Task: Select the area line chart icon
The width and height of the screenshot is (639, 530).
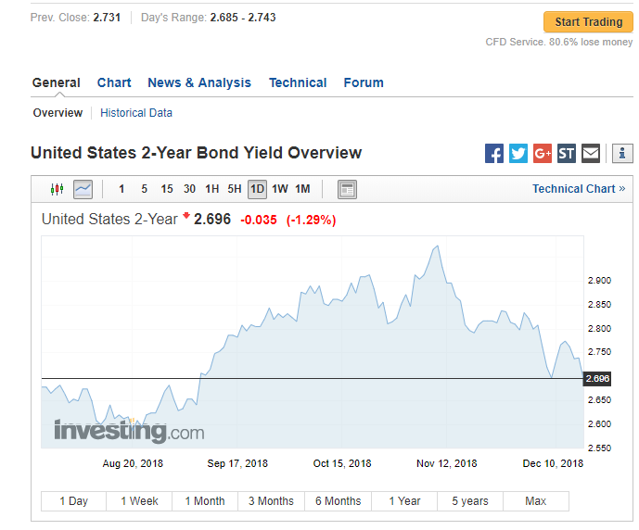Action: tap(83, 189)
